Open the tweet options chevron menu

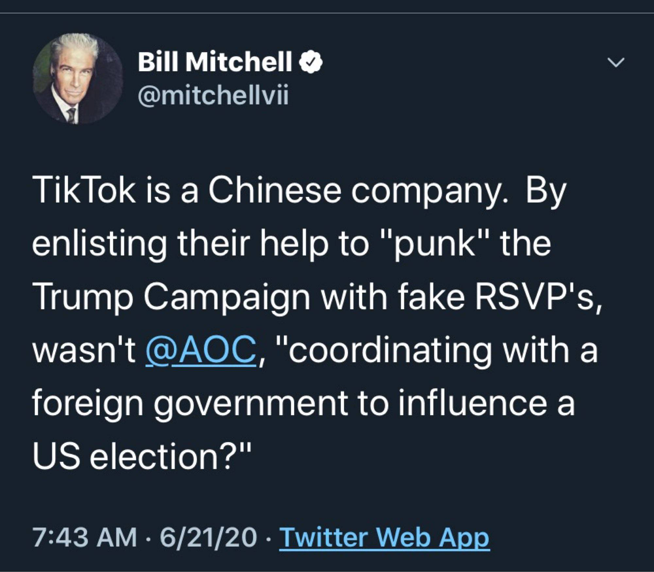616,62
